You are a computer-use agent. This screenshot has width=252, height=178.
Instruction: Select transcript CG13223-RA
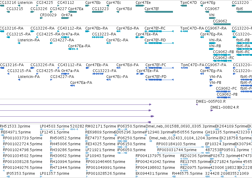(98, 37)
